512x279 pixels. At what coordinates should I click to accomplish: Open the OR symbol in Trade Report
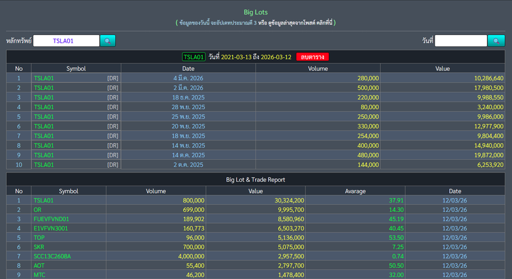(x=38, y=209)
